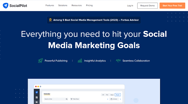Click the Log In link
The height and width of the screenshot is (104, 188).
pyautogui.click(x=130, y=6)
